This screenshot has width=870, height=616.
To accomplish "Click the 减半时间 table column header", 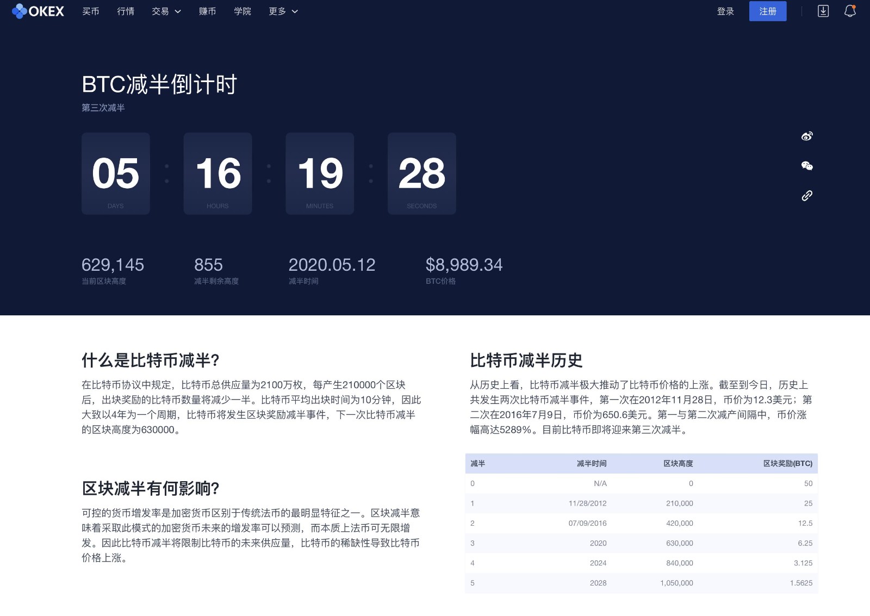I will tap(592, 463).
